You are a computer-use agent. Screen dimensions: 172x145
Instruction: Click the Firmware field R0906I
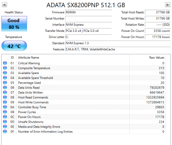click(x=88, y=12)
